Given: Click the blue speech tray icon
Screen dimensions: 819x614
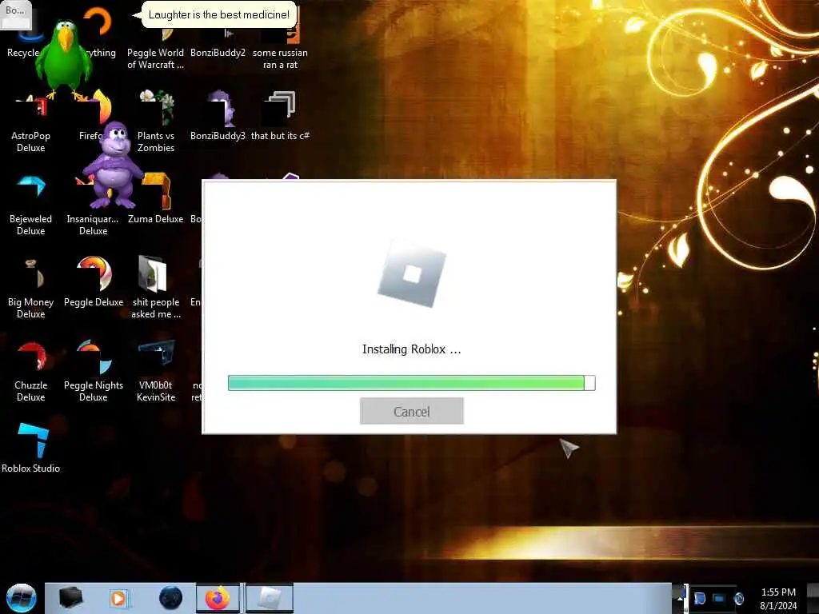Looking at the screenshot, I should (x=700, y=598).
